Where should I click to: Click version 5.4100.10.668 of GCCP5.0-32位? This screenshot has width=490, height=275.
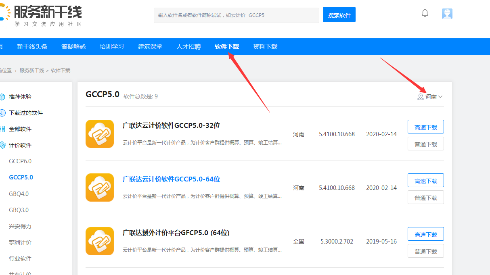pyautogui.click(x=337, y=134)
